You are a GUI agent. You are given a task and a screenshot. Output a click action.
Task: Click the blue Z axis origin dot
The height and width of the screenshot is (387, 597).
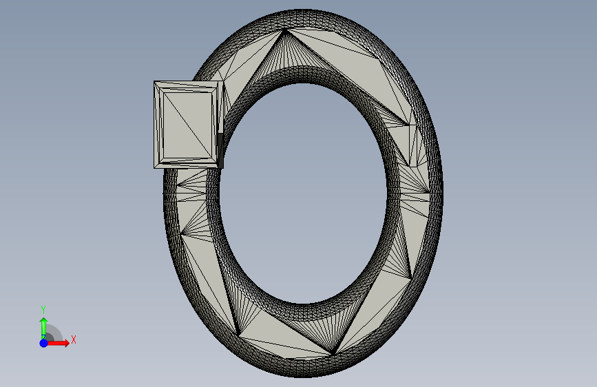pos(43,343)
